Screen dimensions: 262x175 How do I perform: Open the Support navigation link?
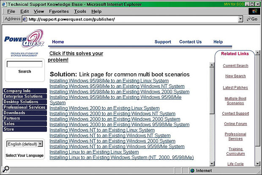click(163, 42)
